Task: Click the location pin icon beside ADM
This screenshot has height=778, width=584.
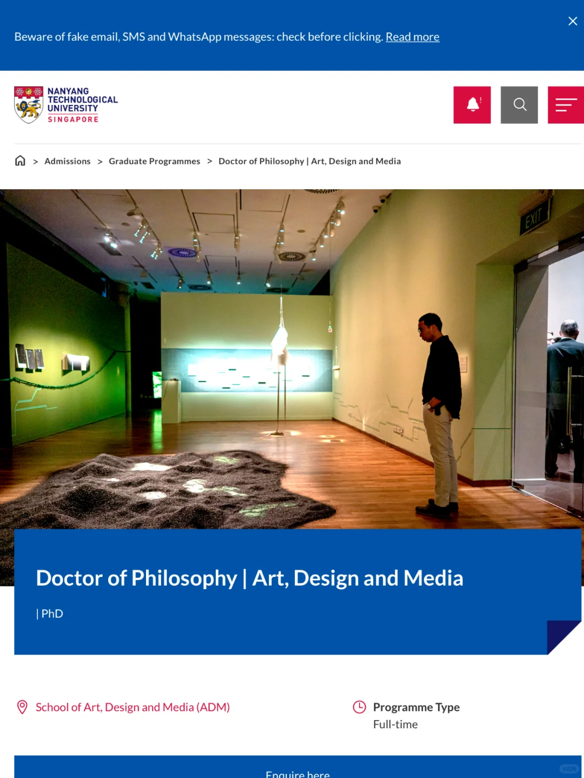Action: click(x=22, y=707)
